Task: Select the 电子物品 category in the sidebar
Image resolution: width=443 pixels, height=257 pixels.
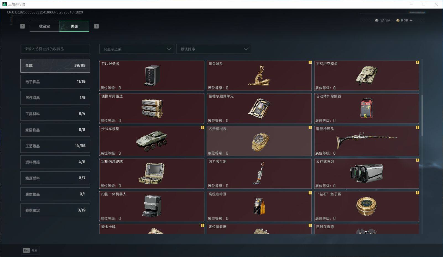Action: [55, 81]
